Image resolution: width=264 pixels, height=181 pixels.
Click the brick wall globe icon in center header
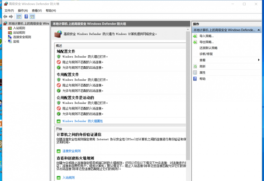pos(58,34)
